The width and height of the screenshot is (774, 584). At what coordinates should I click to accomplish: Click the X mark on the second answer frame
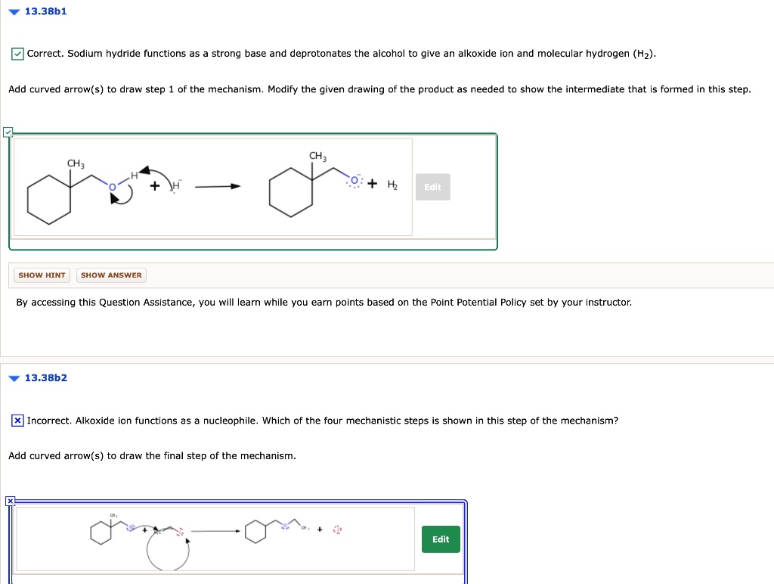click(x=10, y=500)
